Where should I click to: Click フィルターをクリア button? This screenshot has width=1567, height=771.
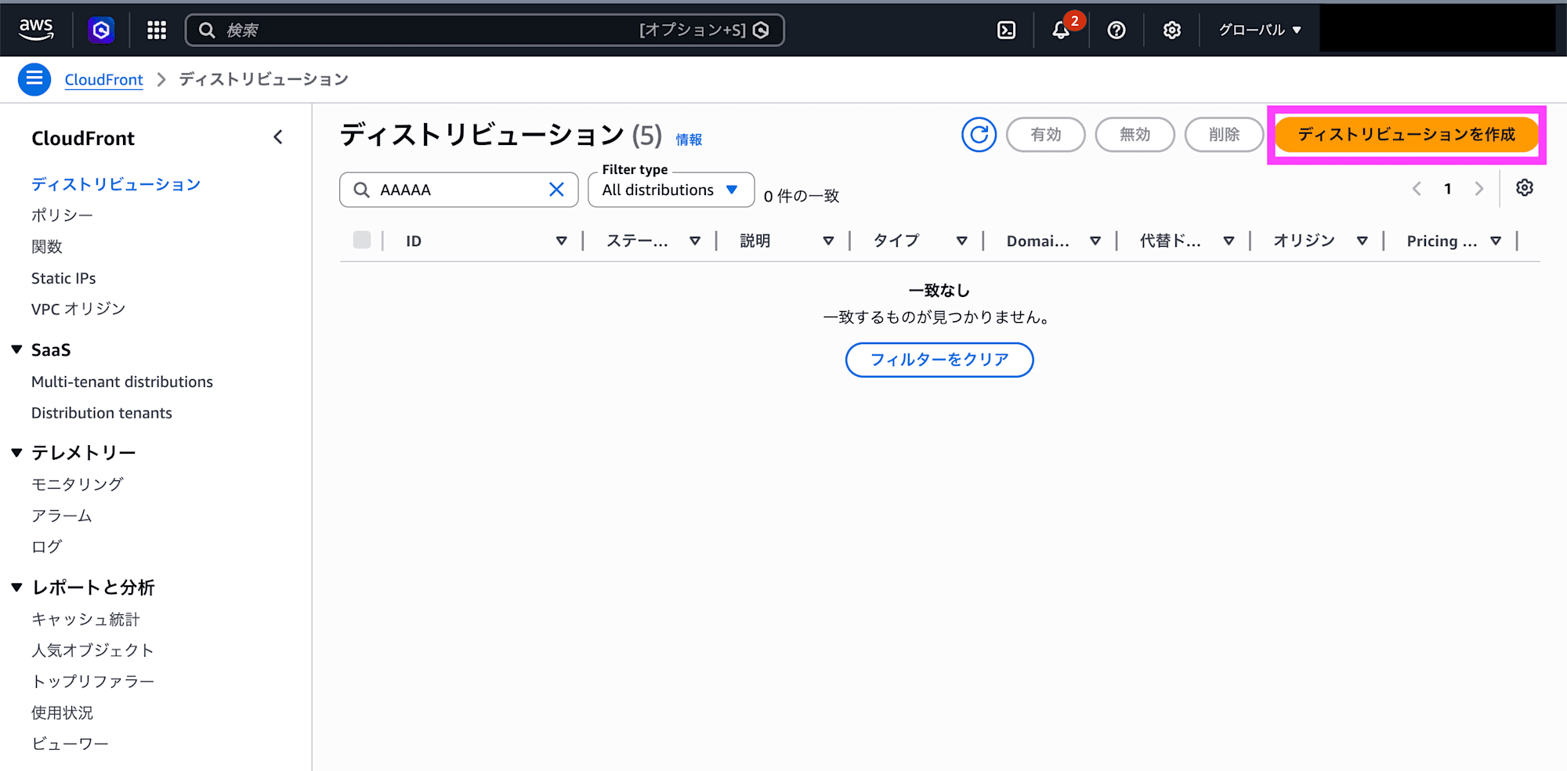point(939,360)
